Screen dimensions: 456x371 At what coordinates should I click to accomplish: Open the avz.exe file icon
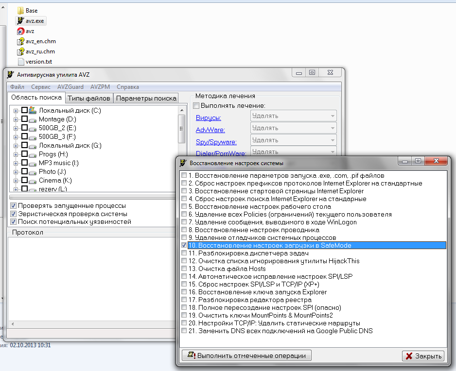20,21
